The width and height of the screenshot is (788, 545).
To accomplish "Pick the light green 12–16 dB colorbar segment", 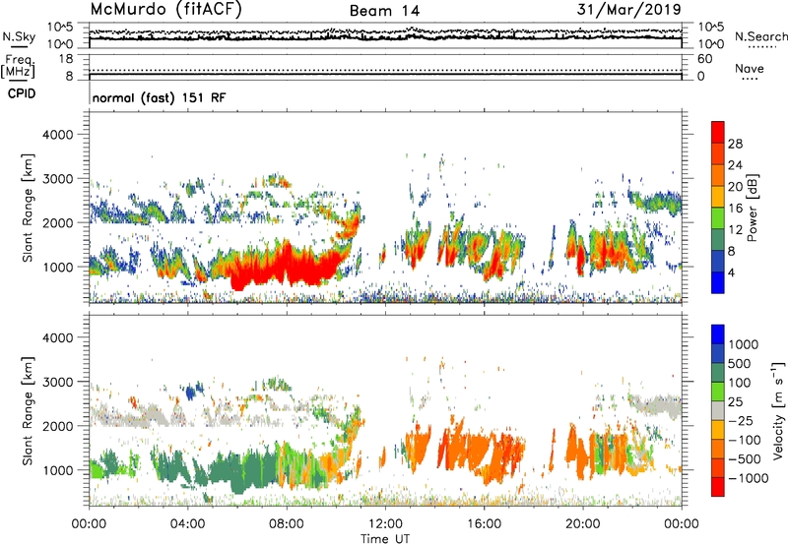I will [x=718, y=217].
